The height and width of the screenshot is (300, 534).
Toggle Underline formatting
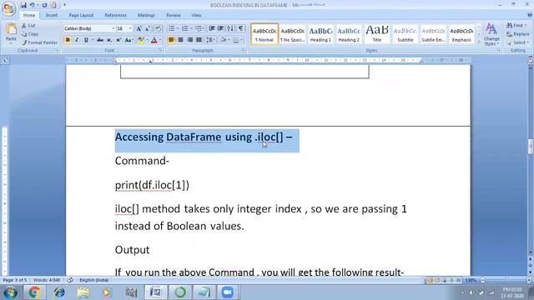click(86, 40)
